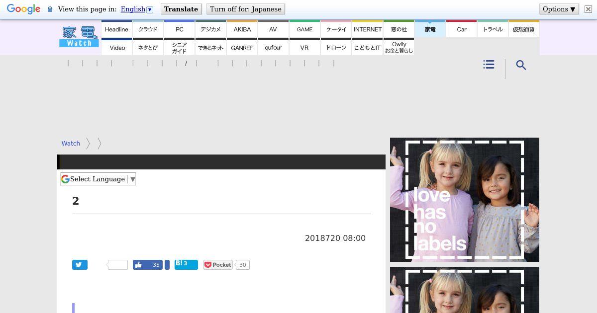Click Turn off for: Japanese button
597x313 pixels.
[x=246, y=9]
